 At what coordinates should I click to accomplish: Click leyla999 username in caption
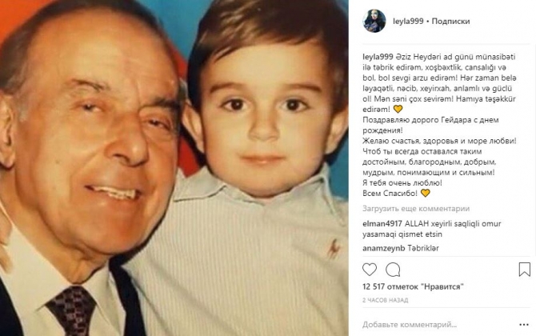(378, 57)
